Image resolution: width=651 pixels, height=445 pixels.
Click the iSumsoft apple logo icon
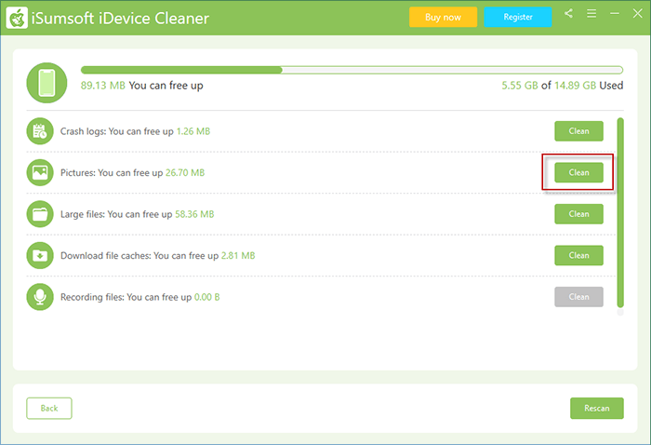(x=17, y=18)
